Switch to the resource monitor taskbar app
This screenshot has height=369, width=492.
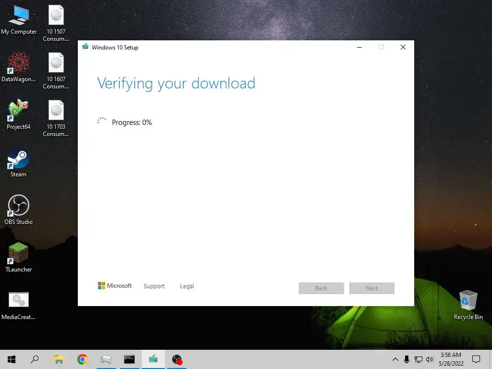pos(106,359)
